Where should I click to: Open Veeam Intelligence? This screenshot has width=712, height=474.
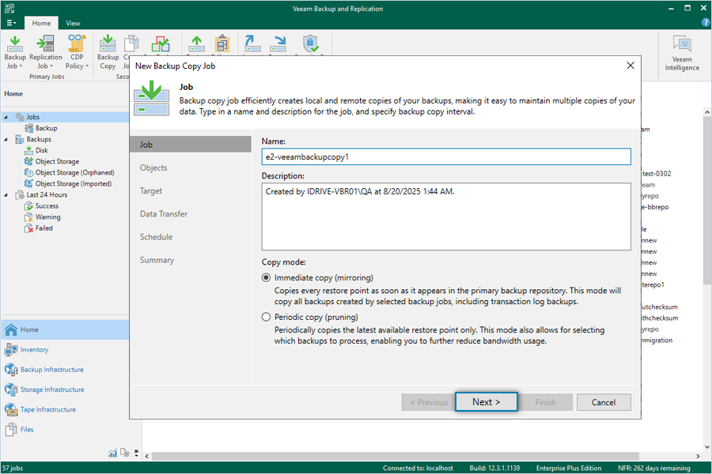coord(682,53)
